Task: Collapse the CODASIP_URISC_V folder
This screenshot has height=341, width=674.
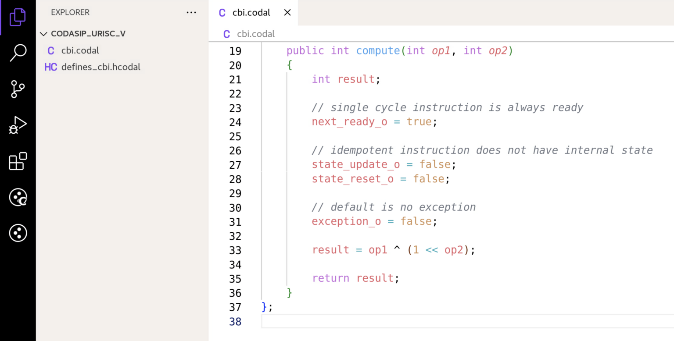Action: click(43, 33)
